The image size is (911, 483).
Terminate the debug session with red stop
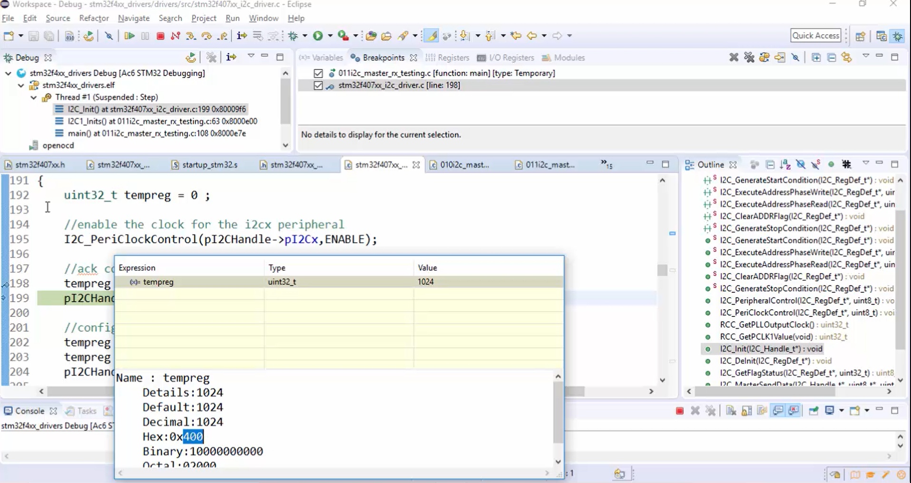(160, 36)
